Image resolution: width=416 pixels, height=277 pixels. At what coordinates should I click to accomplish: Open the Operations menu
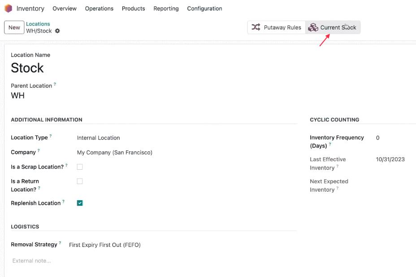[99, 9]
